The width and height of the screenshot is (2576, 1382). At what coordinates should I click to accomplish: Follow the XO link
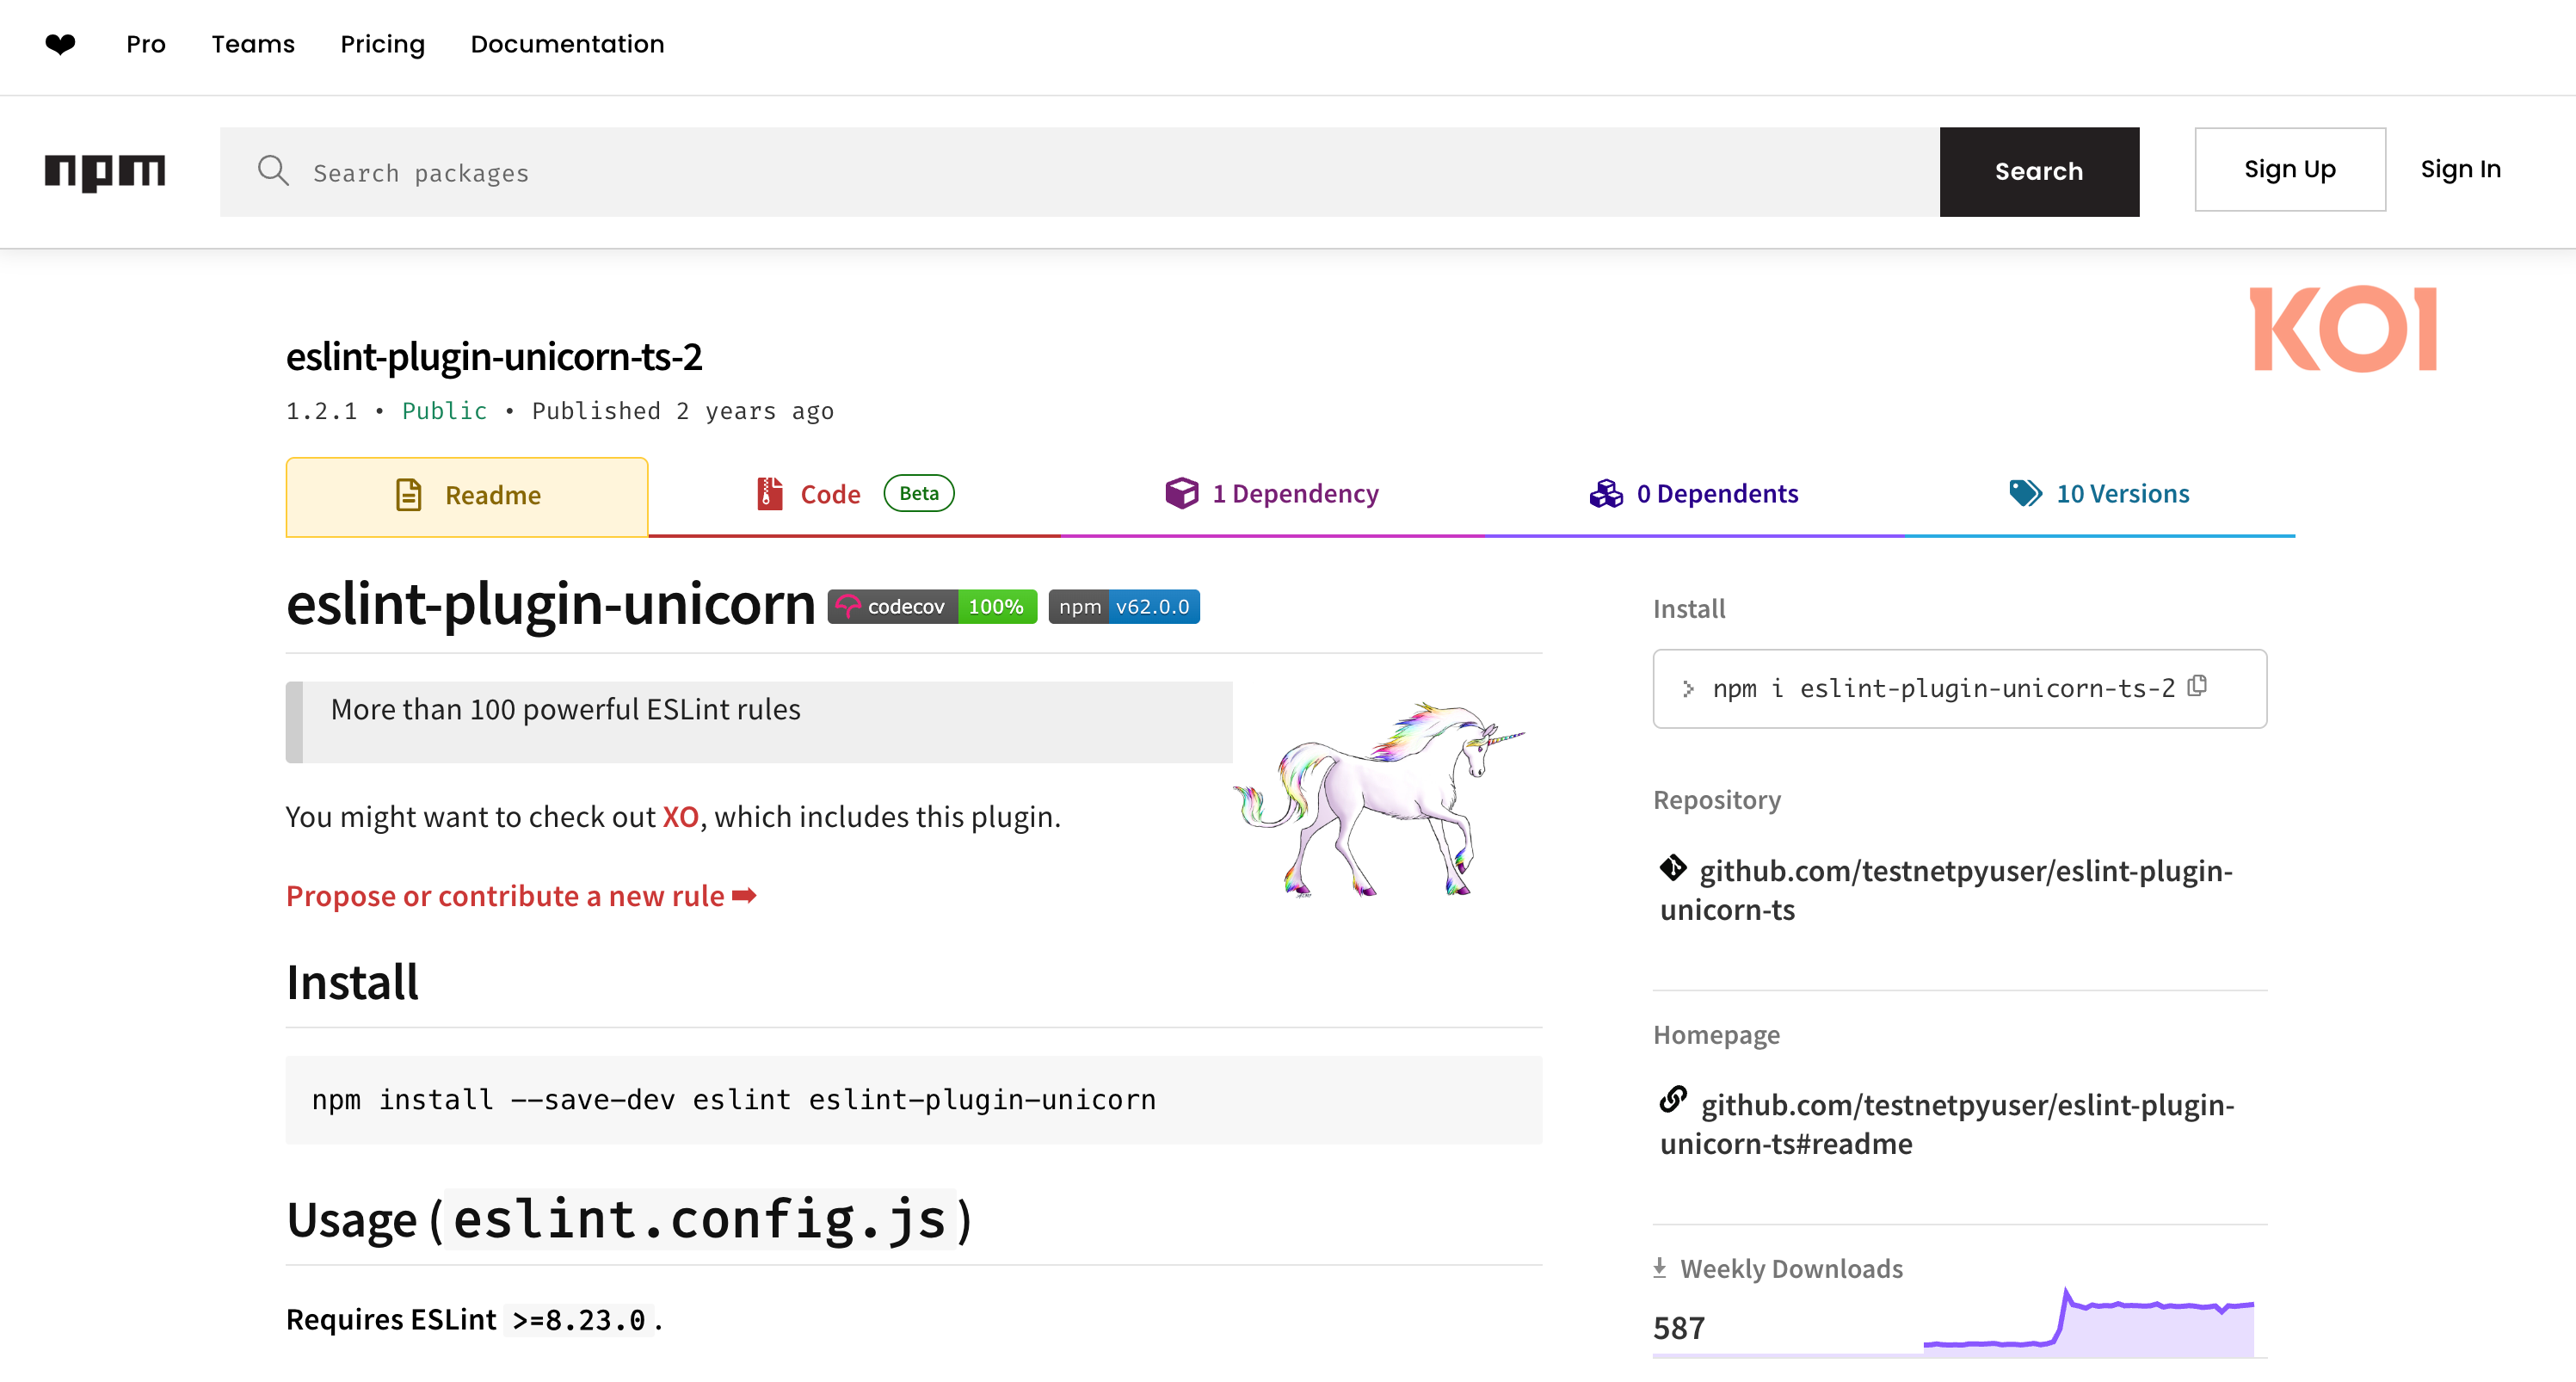click(680, 817)
